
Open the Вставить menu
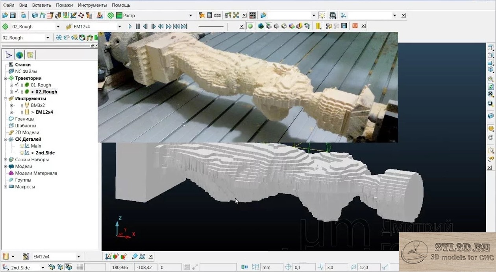click(41, 5)
